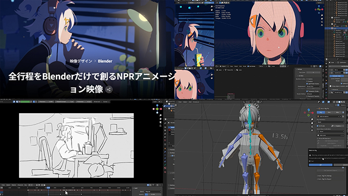
Task: Enable the Set Scale checkbox
Action: [x=318, y=126]
